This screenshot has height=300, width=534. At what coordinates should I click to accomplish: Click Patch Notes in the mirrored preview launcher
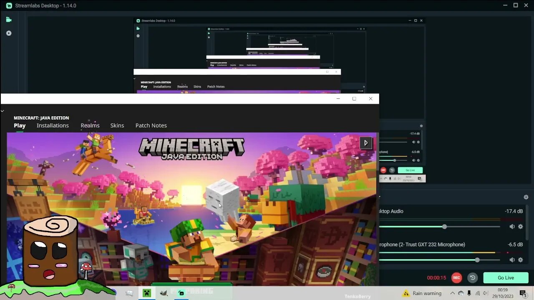coord(216,87)
